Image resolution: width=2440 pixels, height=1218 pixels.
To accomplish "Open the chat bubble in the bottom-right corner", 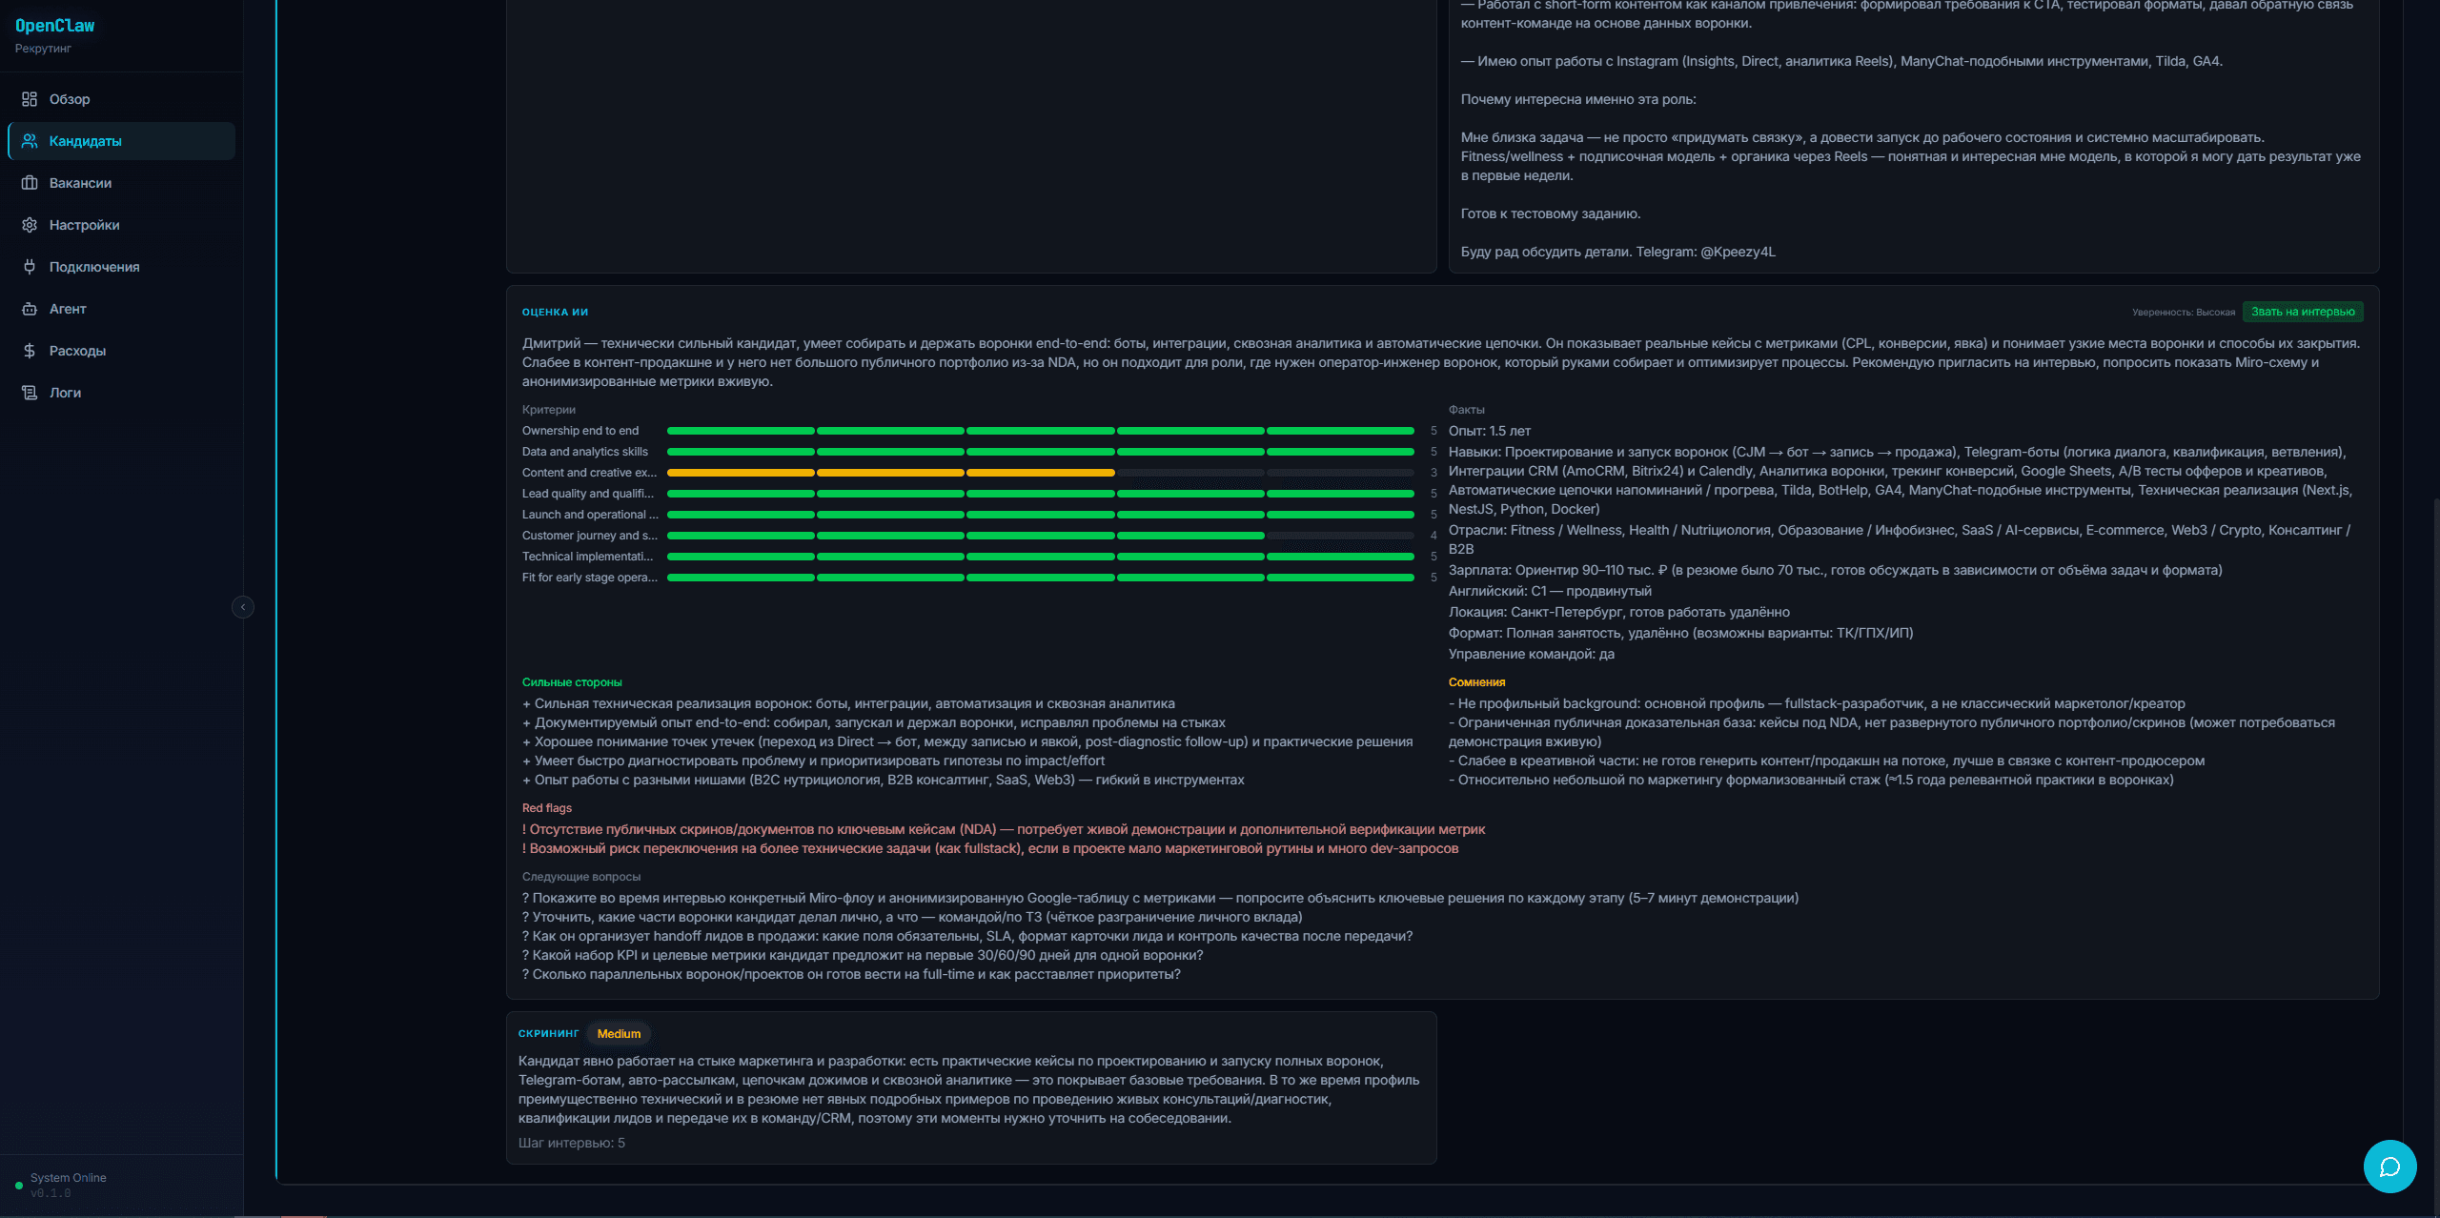I will (2392, 1167).
